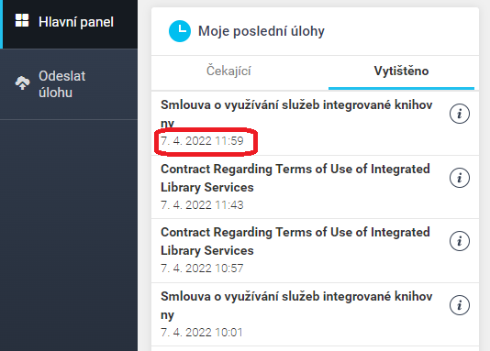The height and width of the screenshot is (351, 490).
Task: Click the first Smlouva o využívání služeb job title
Action: point(296,114)
